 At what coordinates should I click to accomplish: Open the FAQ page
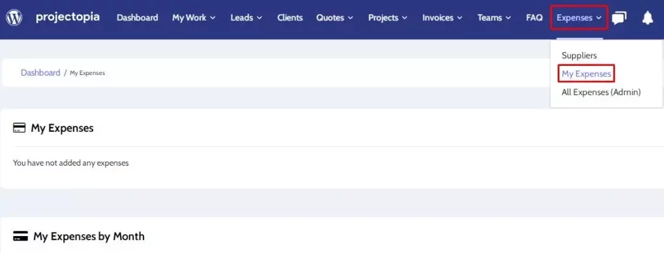[534, 18]
